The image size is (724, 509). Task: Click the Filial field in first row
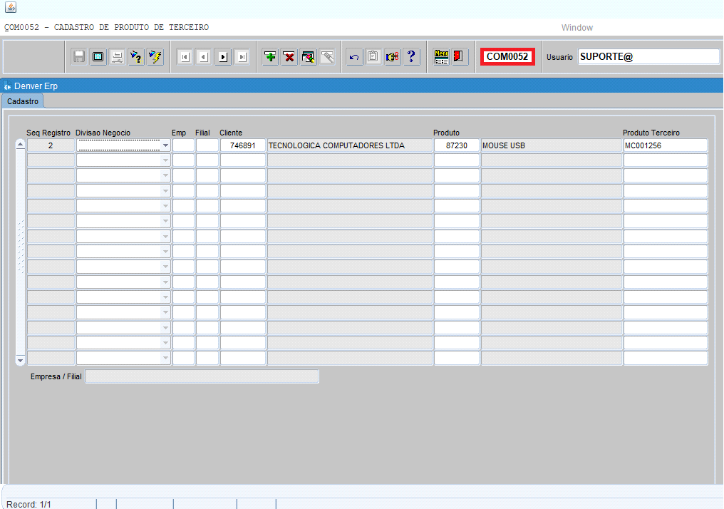pyautogui.click(x=207, y=145)
